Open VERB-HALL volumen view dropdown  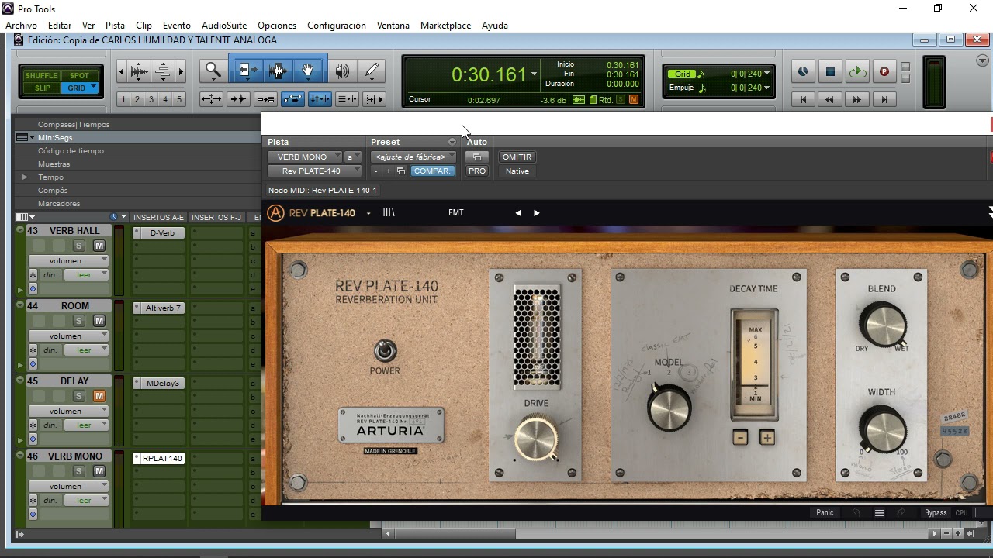(x=68, y=260)
